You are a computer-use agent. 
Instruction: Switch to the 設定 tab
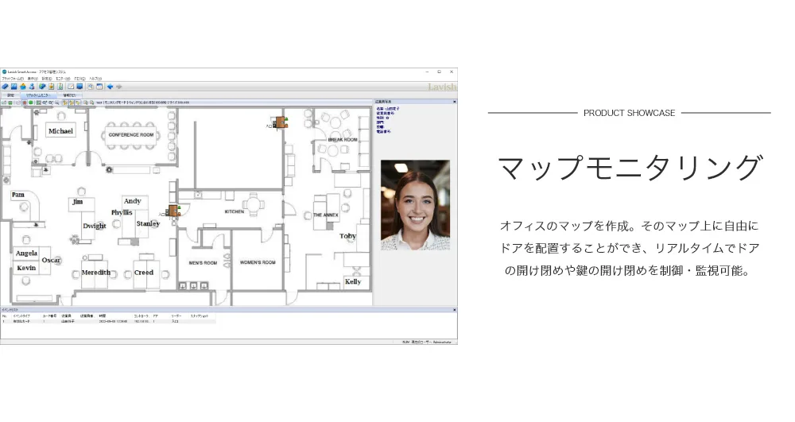[x=10, y=95]
